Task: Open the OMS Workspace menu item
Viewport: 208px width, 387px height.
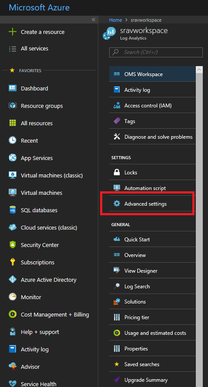Action: 152,74
